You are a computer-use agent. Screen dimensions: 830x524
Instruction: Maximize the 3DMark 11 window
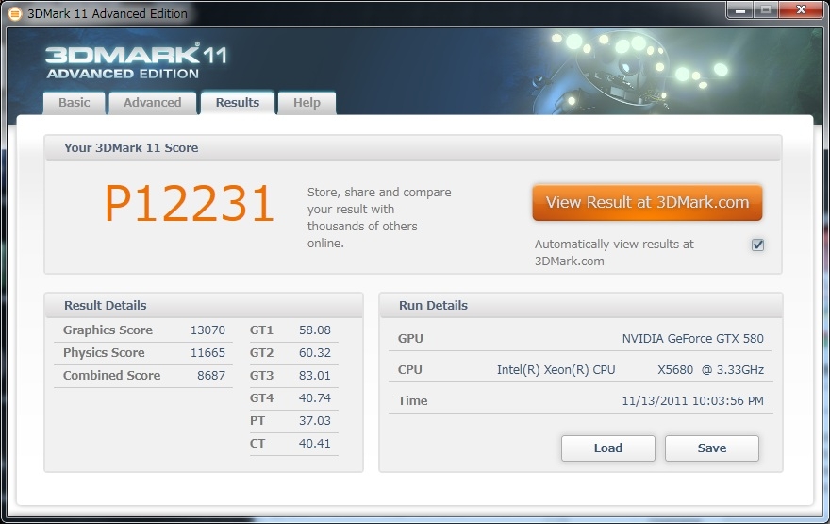tap(766, 10)
